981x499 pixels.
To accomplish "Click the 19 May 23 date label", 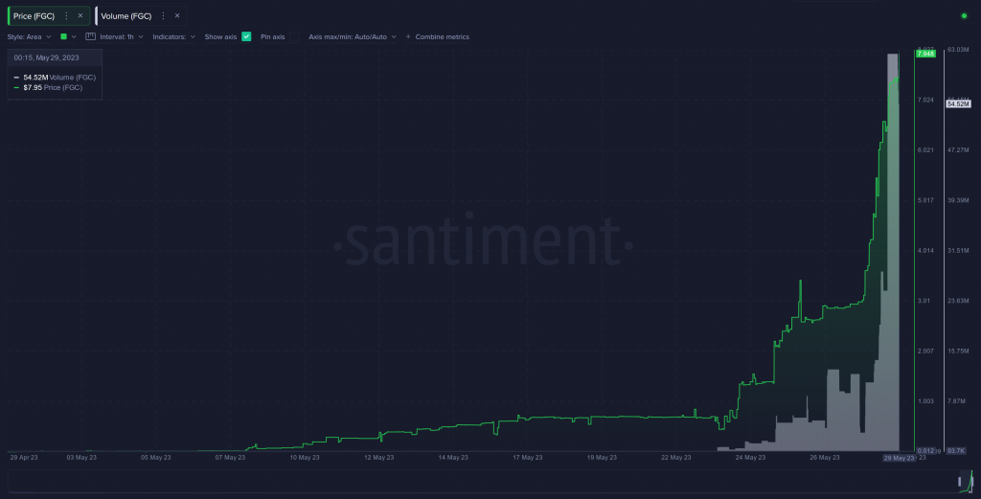I will click(602, 458).
